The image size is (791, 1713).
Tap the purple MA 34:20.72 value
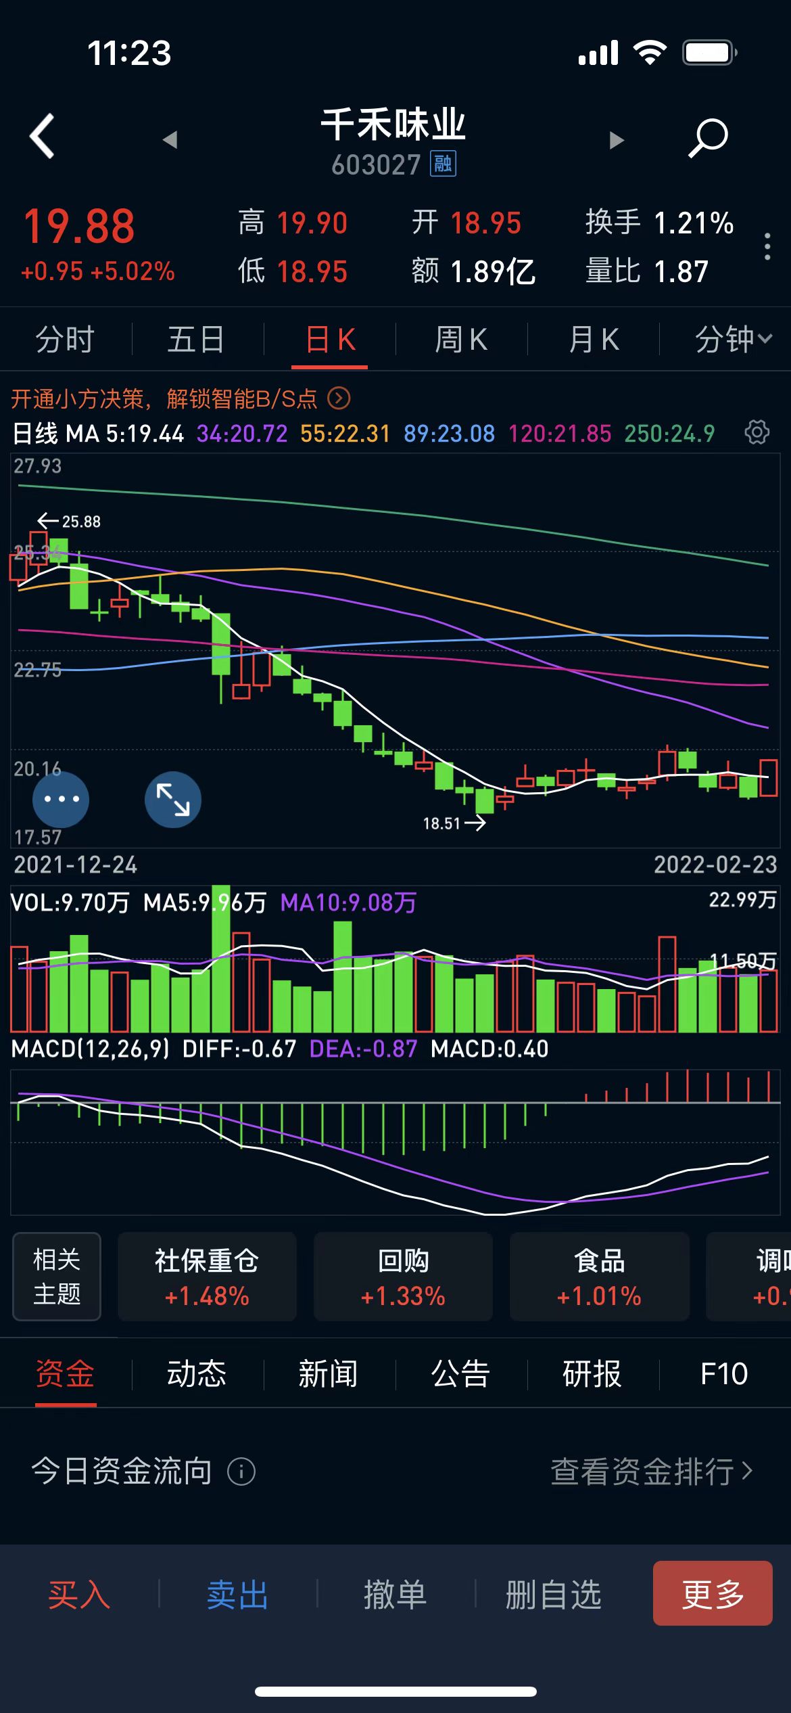tap(242, 433)
